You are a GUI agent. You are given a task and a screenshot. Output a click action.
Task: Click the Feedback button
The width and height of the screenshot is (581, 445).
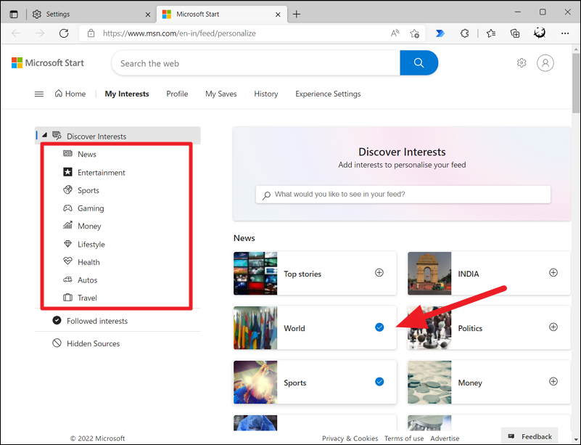tap(531, 436)
